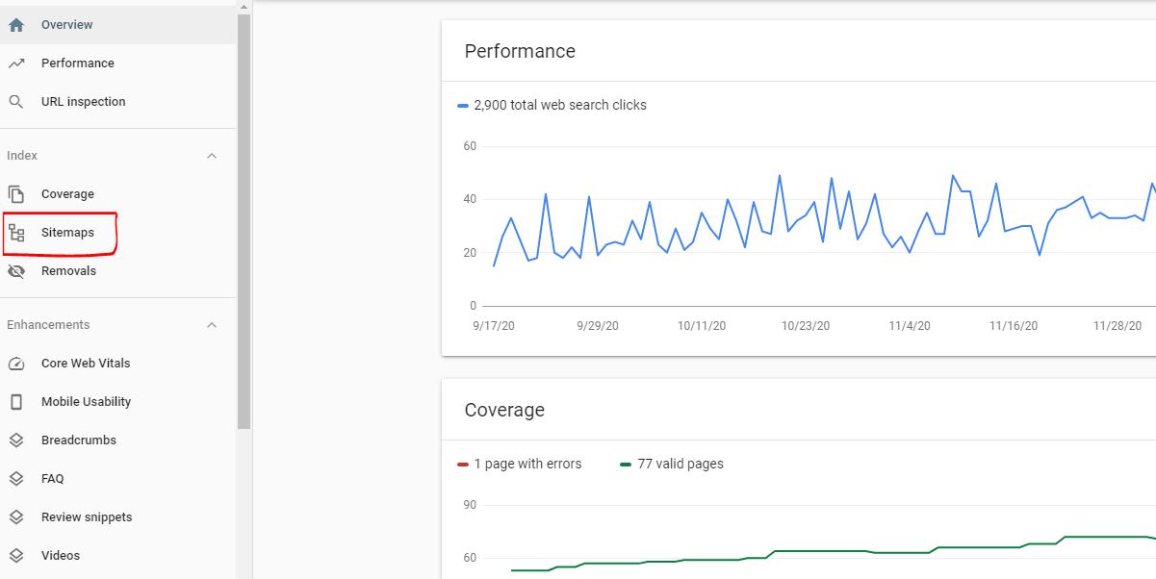Click the Performance trend arrow icon
Screen dimensions: 1156x579
[x=16, y=63]
